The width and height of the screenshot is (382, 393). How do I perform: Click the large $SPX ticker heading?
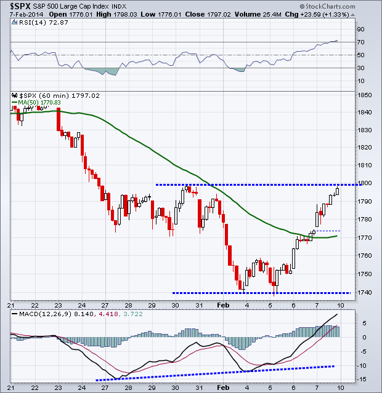(18, 6)
